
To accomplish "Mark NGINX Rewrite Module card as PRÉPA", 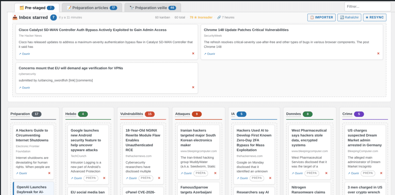I will (146, 178).
